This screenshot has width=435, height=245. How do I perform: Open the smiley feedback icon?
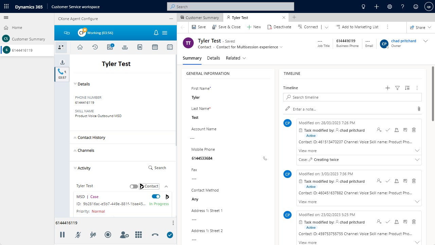pyautogui.click(x=416, y=6)
